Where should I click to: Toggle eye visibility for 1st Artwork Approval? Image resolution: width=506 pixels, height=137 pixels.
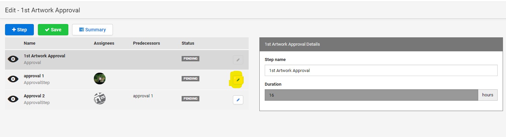[13, 59]
